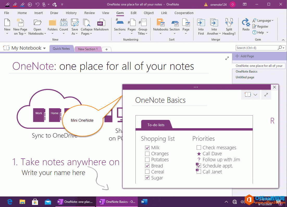Check the Oranges checkbox

pos(148,153)
